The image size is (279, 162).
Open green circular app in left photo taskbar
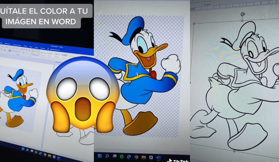coord(36,152)
